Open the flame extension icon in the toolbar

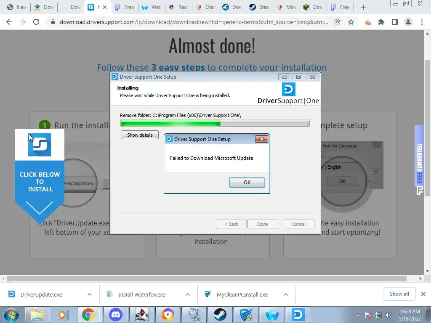click(368, 22)
